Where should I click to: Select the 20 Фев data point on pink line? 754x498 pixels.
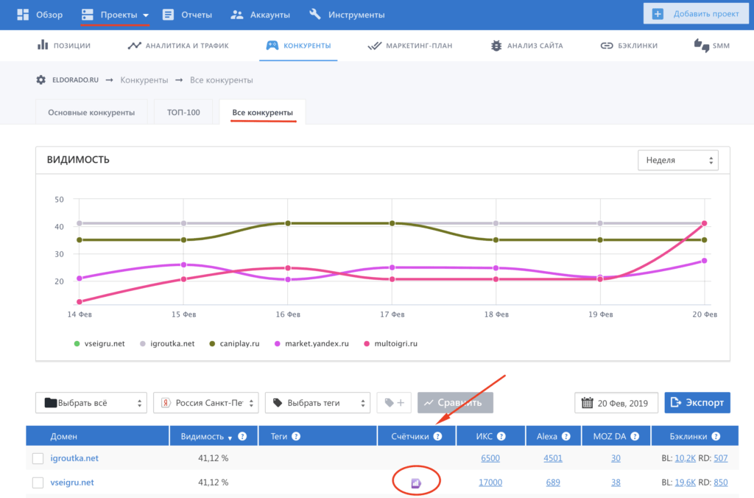click(705, 223)
